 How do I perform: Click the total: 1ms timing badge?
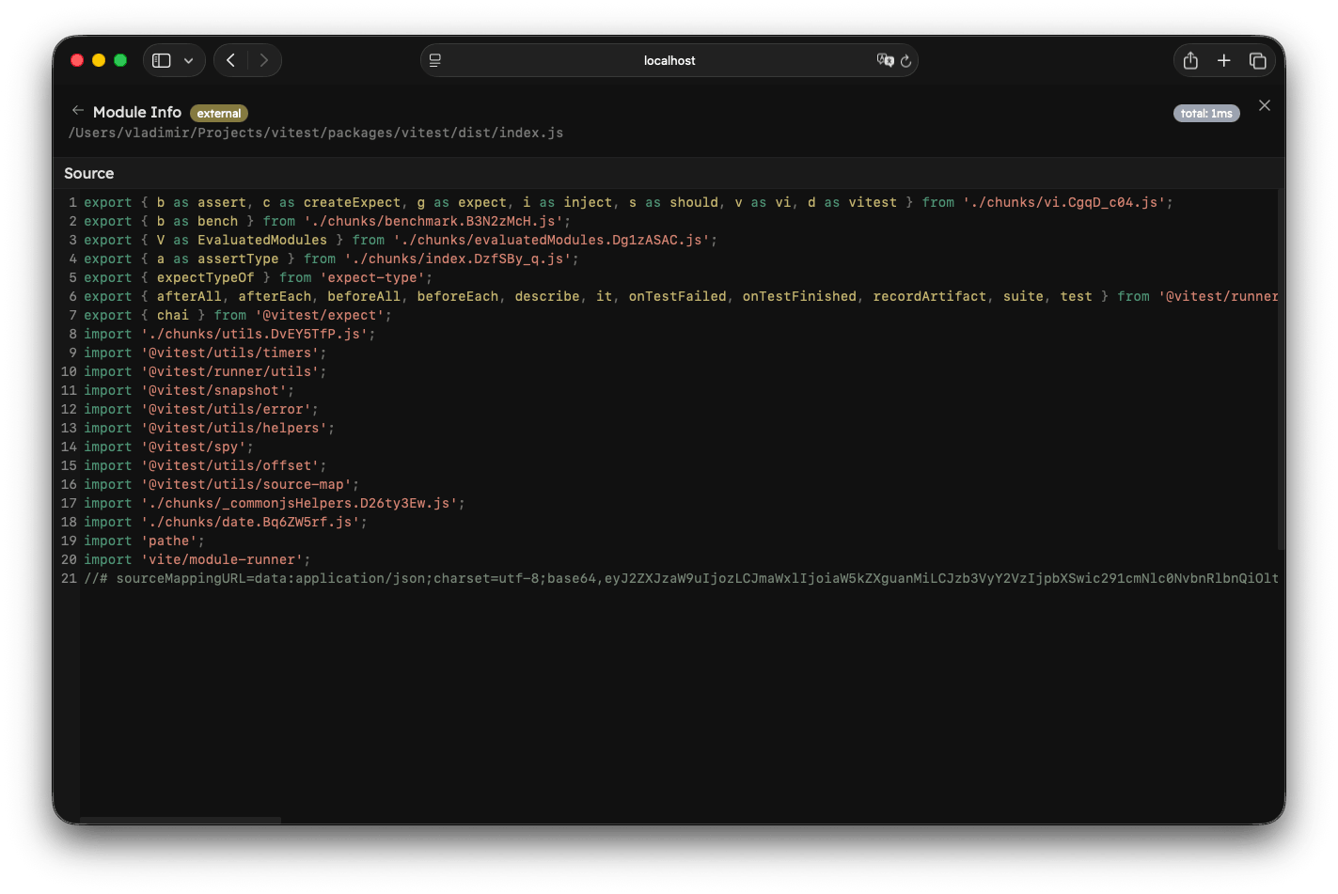point(1206,112)
